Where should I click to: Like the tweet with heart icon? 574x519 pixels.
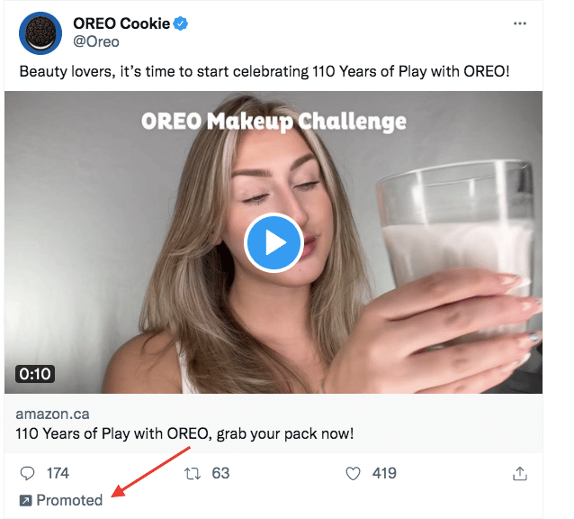click(354, 473)
